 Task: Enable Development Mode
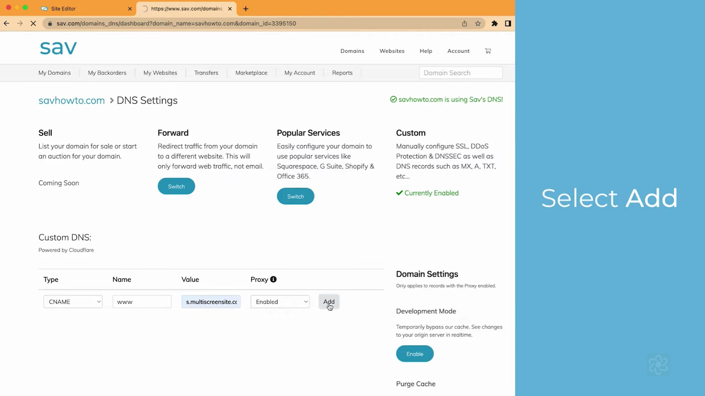(415, 354)
